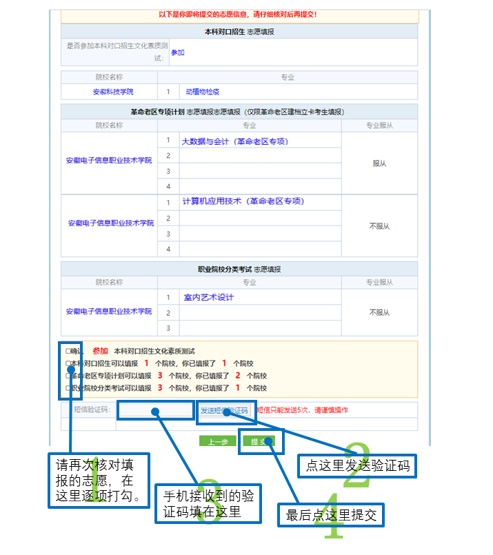Click 安徽电子信息职业技术学院 beside 大数据与会计
Screen dimensions: 493x555
coord(109,161)
